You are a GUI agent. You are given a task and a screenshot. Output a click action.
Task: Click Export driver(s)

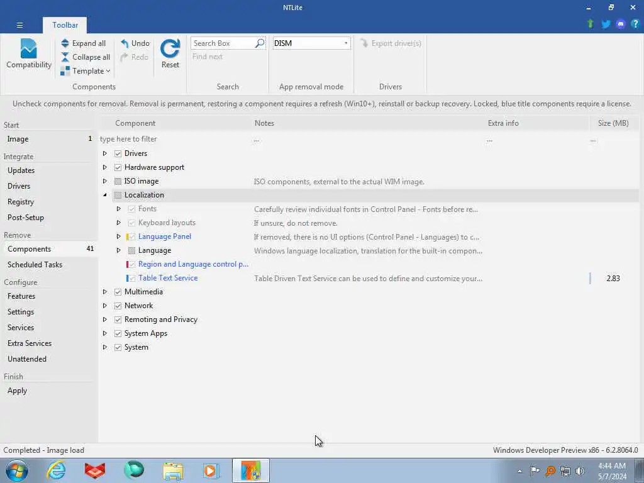391,43
